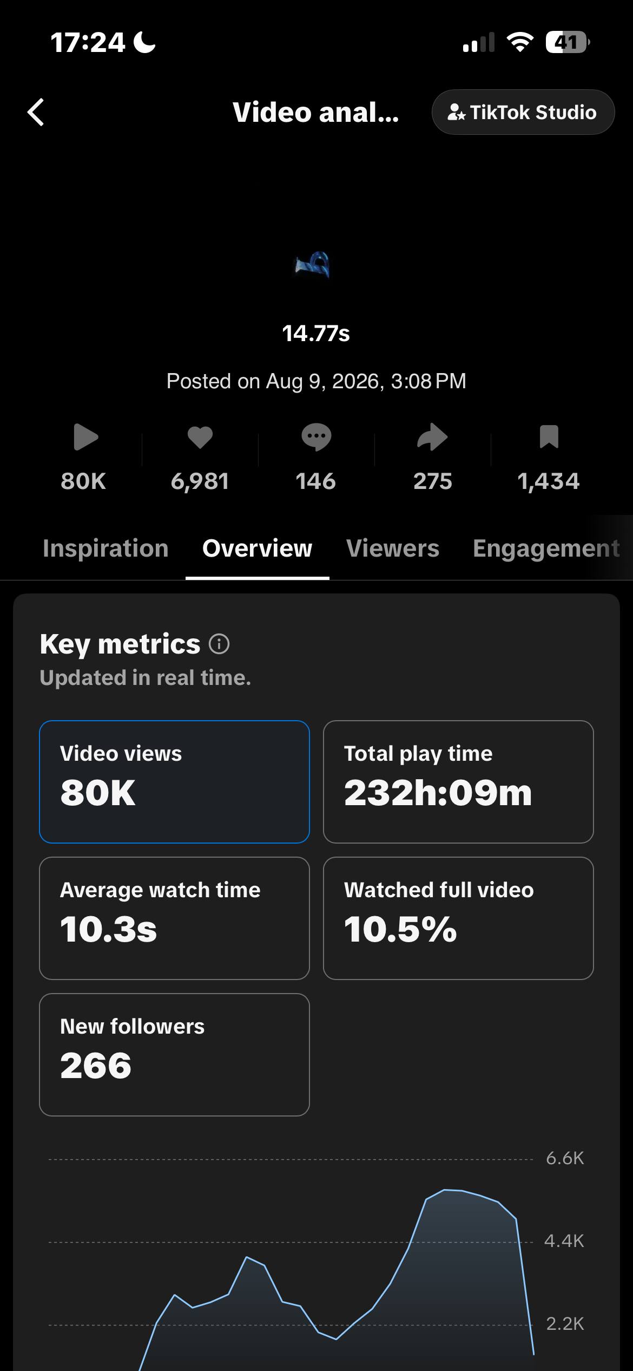Viewport: 633px width, 1371px height.
Task: Tap the share arrow icon
Action: [x=433, y=437]
